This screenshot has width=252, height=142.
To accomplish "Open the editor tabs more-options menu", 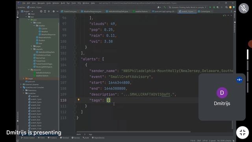I will tap(232, 11).
